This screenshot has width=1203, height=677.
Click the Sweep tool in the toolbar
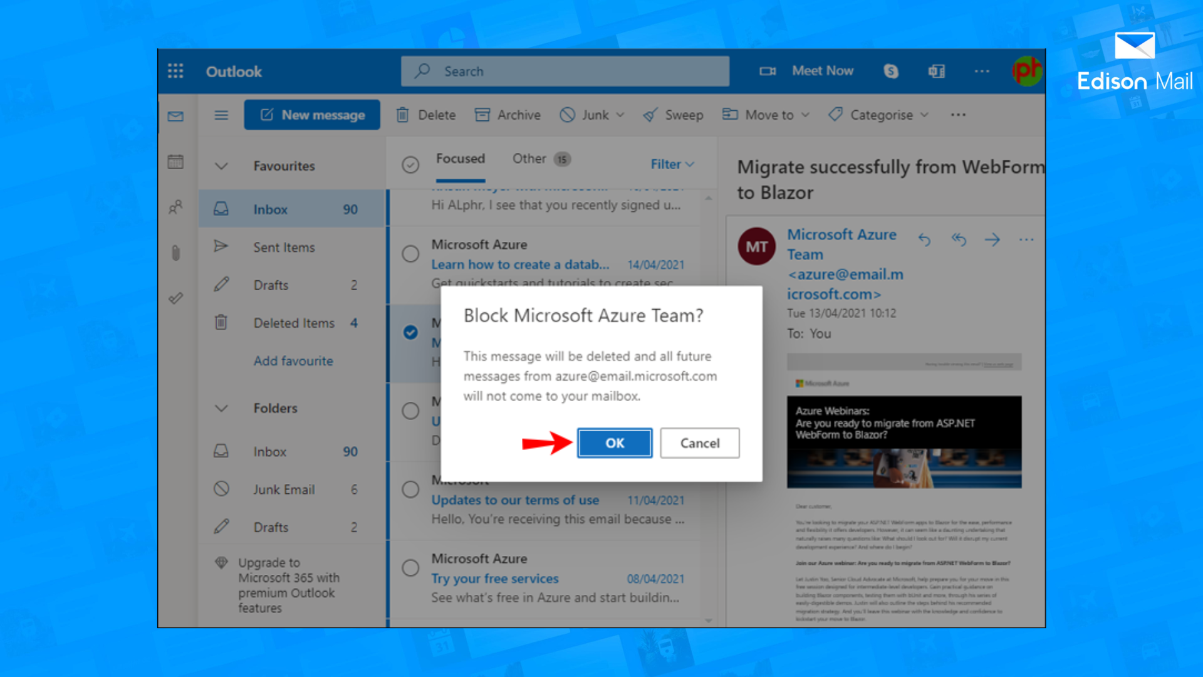tap(673, 115)
